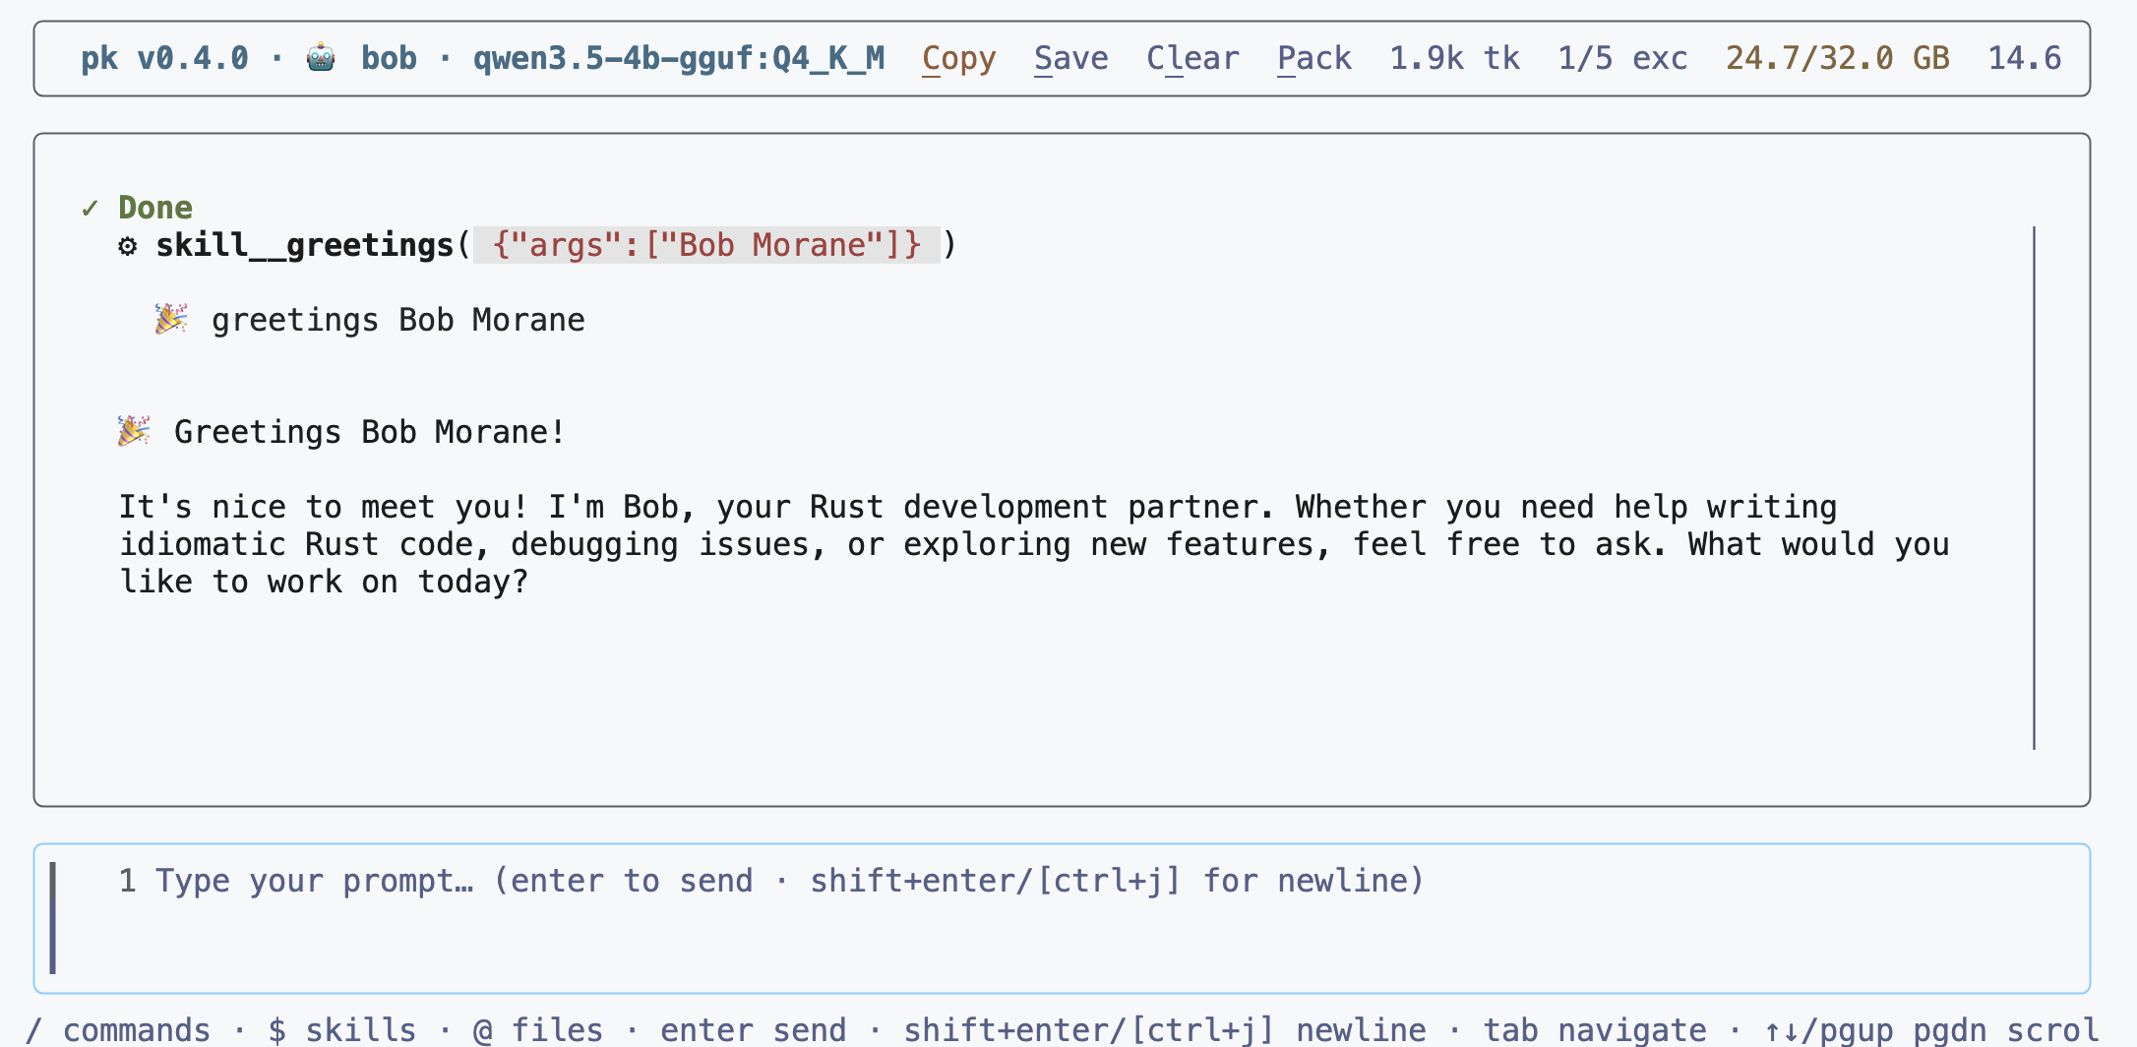Click the party popper before Greetings Bob Morane!
2137x1047 pixels.
tap(134, 431)
